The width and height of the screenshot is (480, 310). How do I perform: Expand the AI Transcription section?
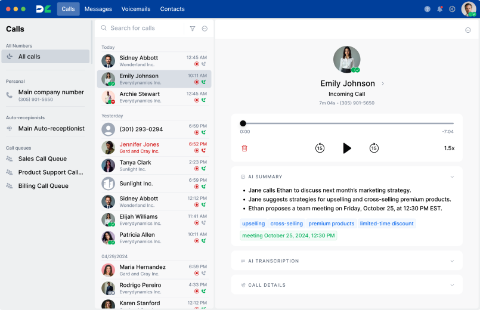pos(452,261)
